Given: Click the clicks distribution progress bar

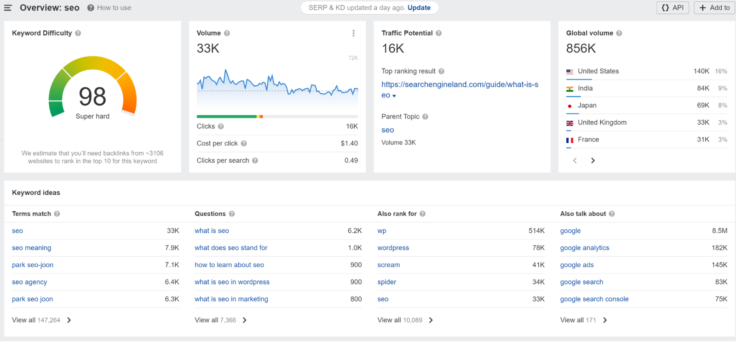Looking at the screenshot, I should tap(277, 117).
